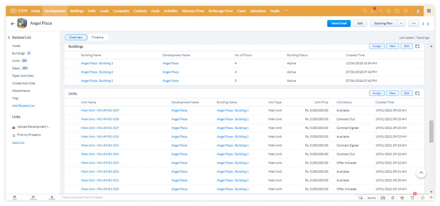Viewport: 440px width, 206px height.
Task: Open manage columns icon for Buildings
Action: tap(417, 46)
